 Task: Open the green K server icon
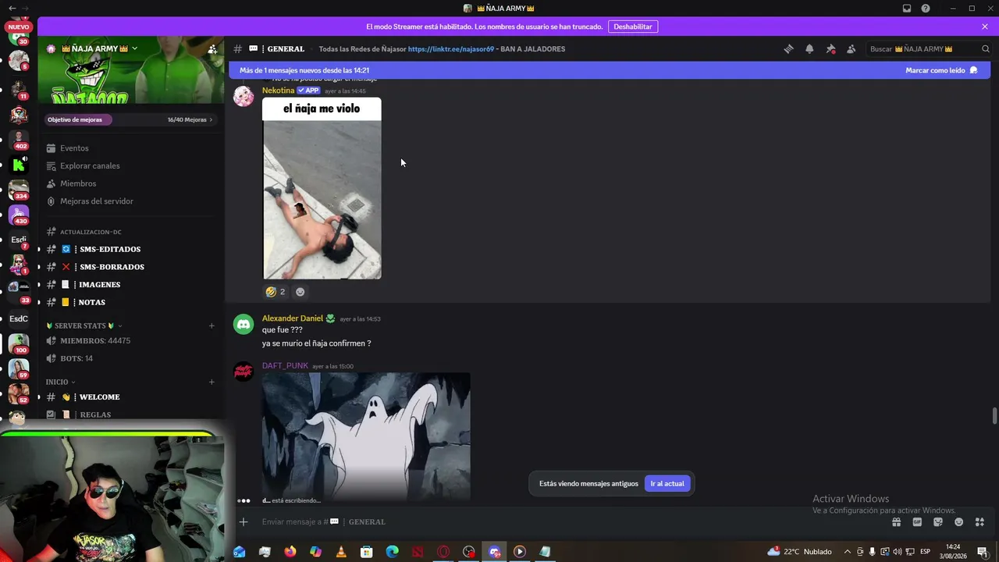[x=19, y=165]
